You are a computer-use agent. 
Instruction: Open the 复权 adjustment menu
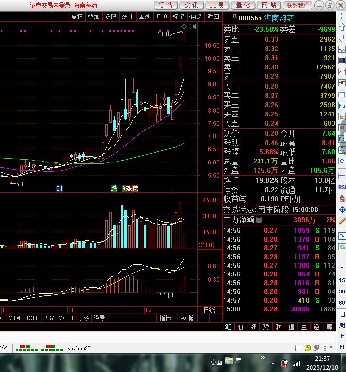point(77,16)
